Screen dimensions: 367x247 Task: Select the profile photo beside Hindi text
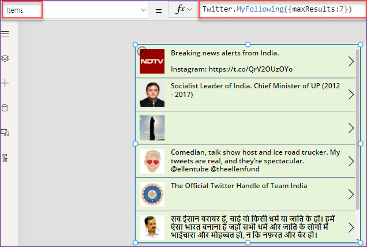click(x=152, y=227)
